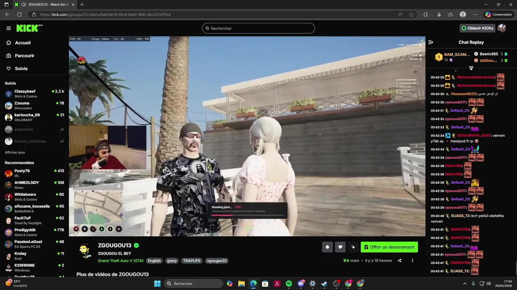This screenshot has height=290, width=517.
Task: Open the three-dot more options menu
Action: tap(412, 261)
